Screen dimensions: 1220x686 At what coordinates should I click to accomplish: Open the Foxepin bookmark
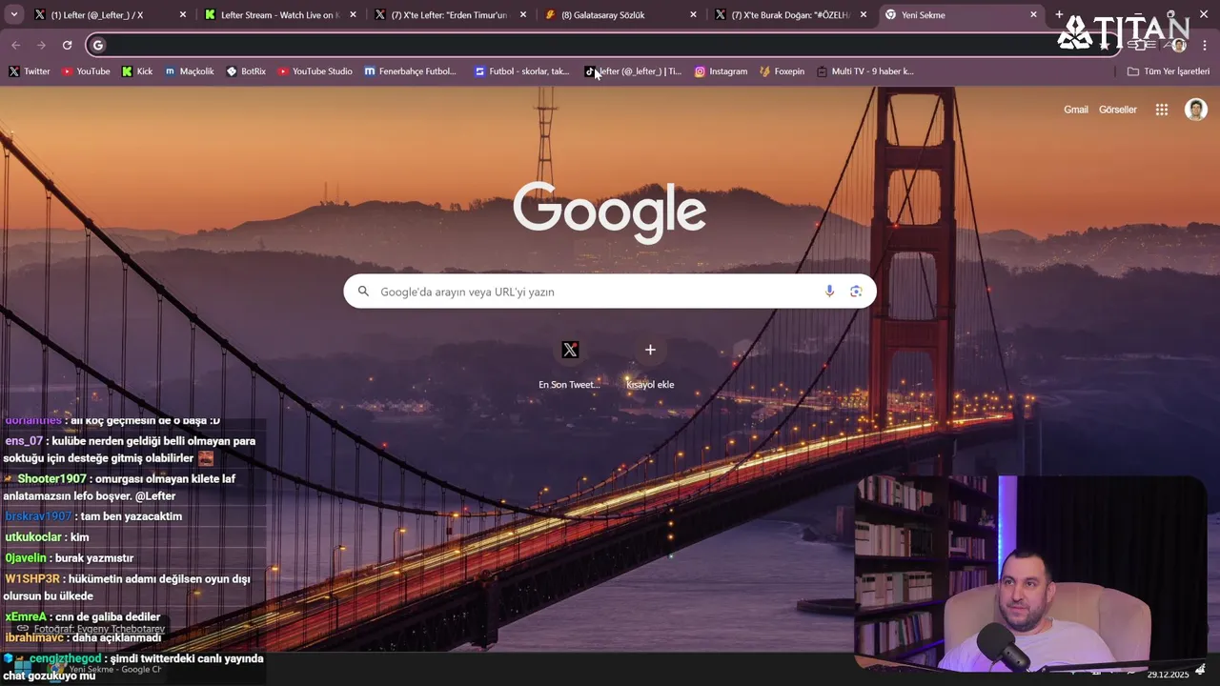tap(782, 71)
